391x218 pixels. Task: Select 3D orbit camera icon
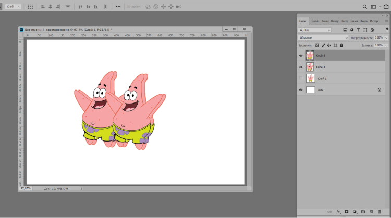point(148,7)
